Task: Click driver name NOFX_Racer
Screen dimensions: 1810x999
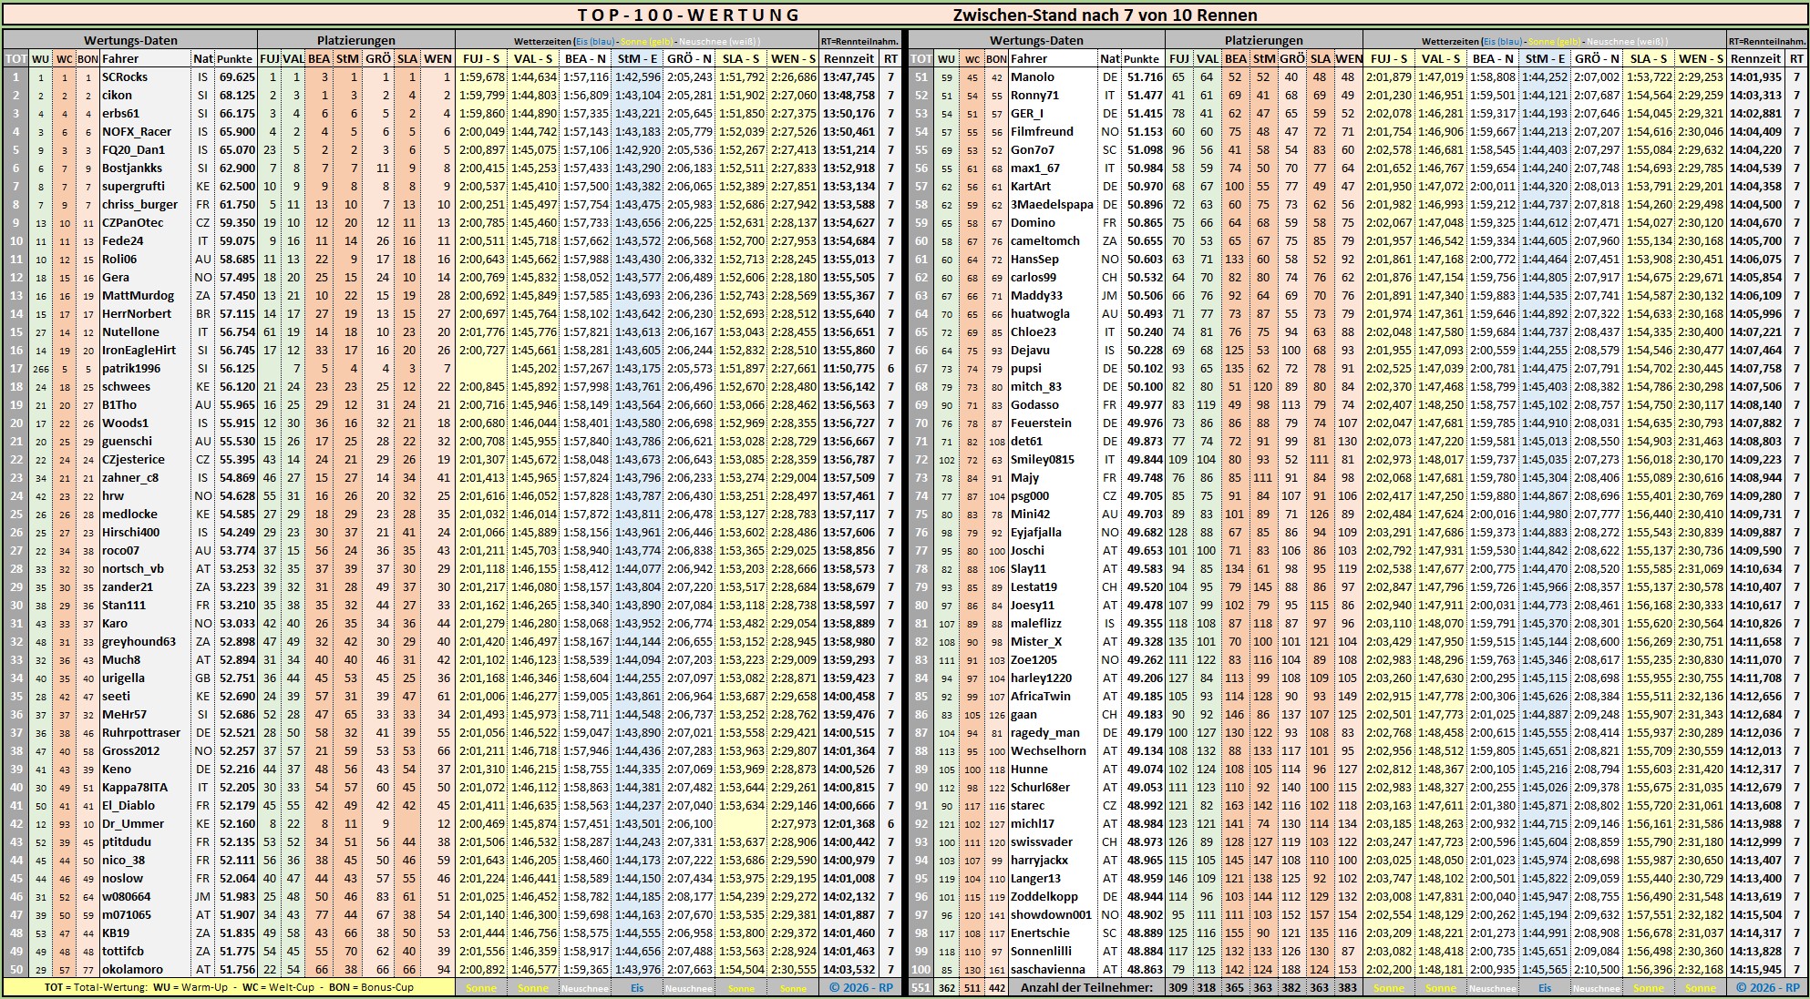Action: [x=137, y=132]
